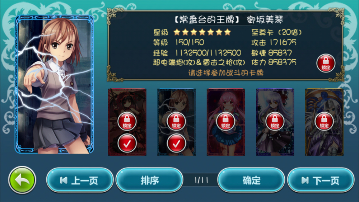359x202 pixels.
Task: Uncheck the red checkmark on the first card
Action: click(x=127, y=144)
